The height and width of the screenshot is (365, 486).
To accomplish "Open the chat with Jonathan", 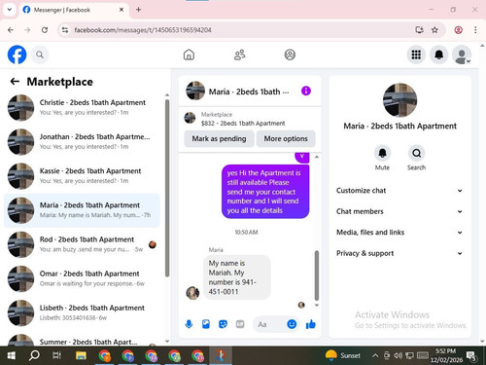I will 82,142.
